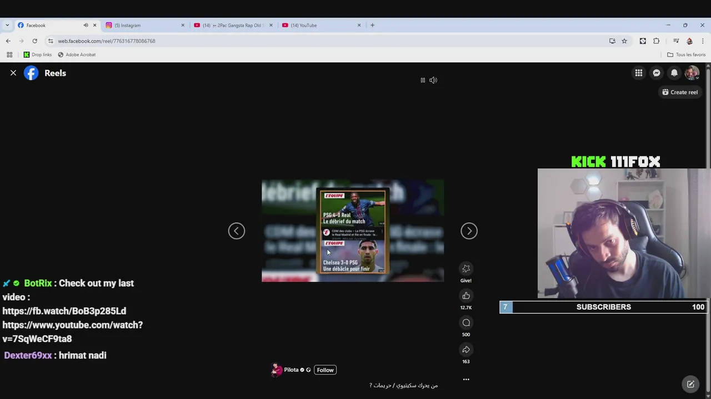Go to the next reel
The width and height of the screenshot is (711, 399).
[x=469, y=231]
